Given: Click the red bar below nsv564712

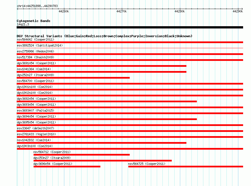Looking at the screenshot, I should (82, 155).
